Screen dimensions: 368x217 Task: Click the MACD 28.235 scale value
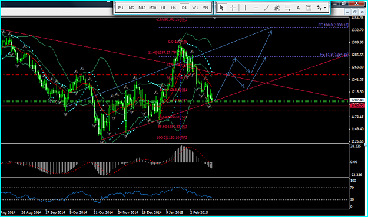pos(355,146)
